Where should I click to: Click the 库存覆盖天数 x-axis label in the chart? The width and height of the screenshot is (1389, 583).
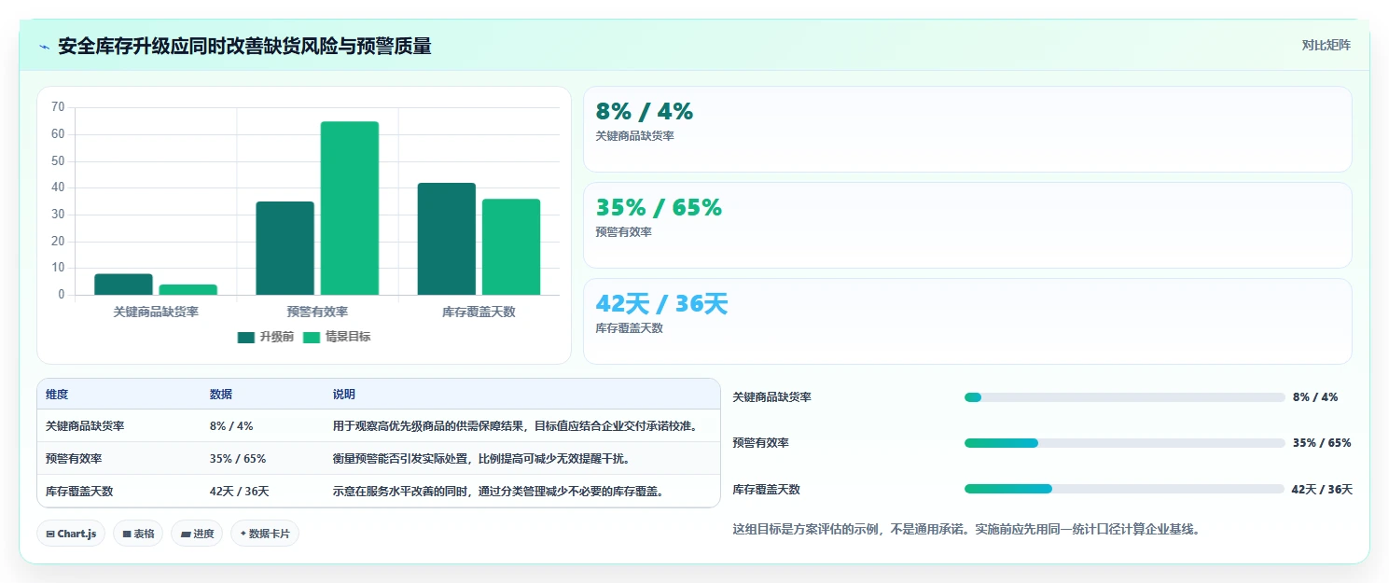coord(479,312)
